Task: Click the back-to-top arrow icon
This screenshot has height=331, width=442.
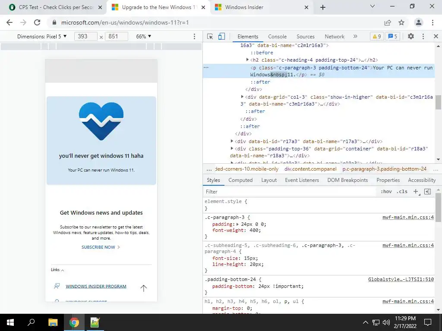Action: (143, 288)
